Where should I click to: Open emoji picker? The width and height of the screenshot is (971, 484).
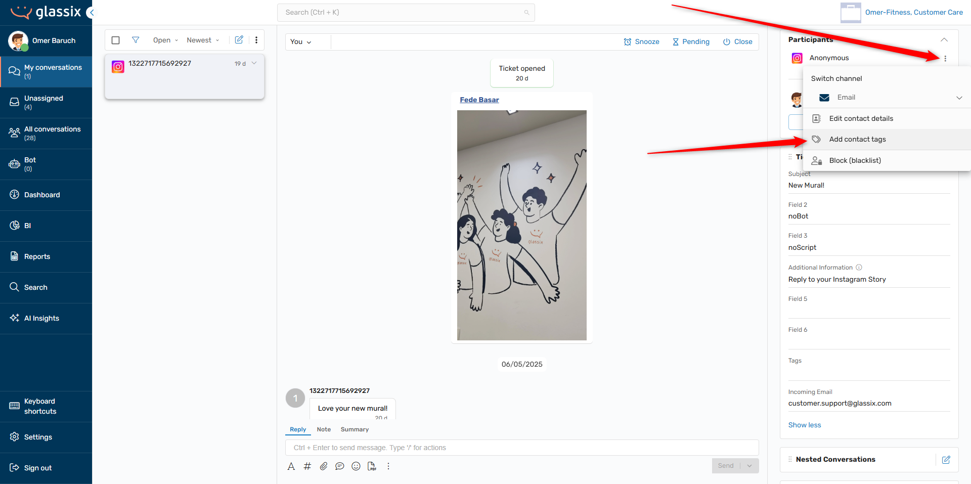[356, 466]
